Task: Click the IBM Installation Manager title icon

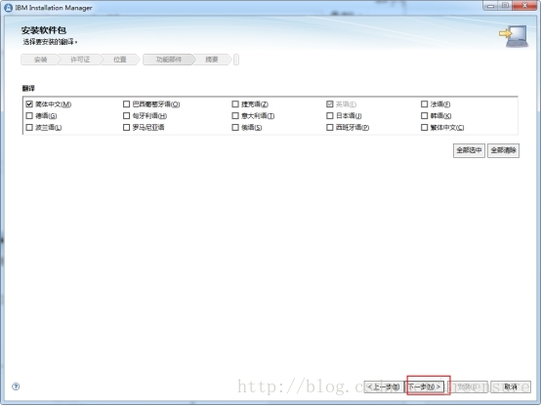Action: pos(8,8)
